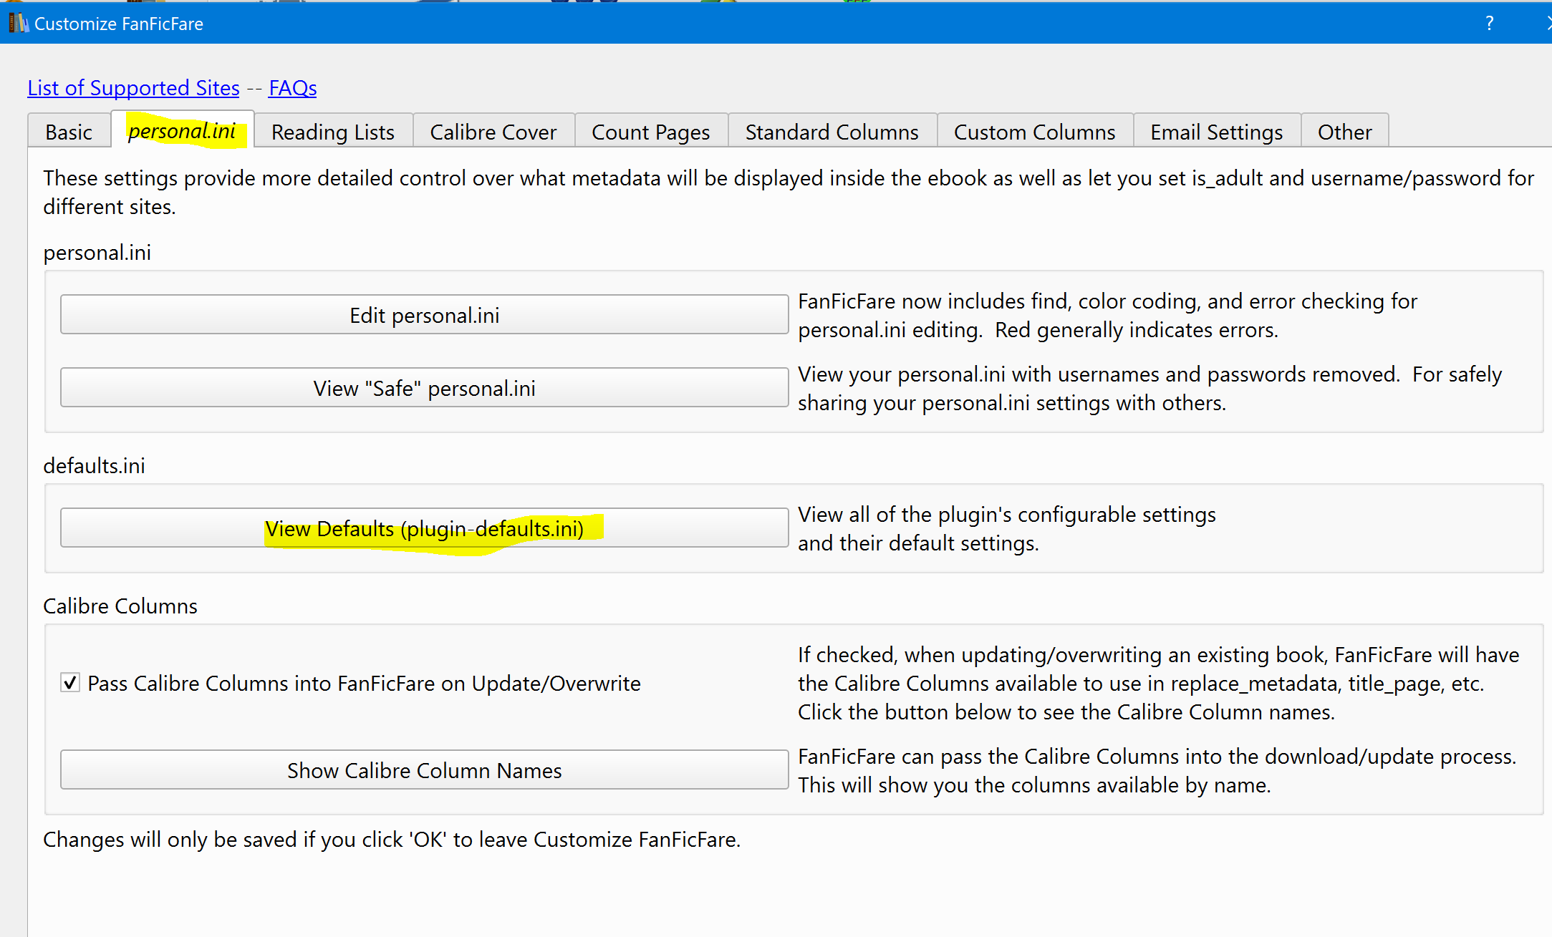Click the question mark help button
The height and width of the screenshot is (937, 1552).
[x=1489, y=23]
